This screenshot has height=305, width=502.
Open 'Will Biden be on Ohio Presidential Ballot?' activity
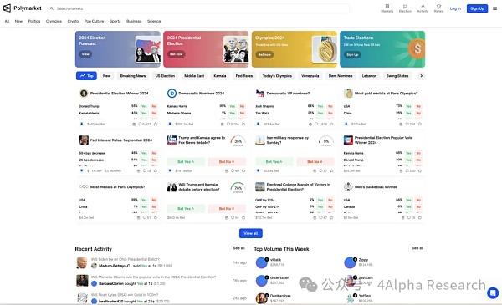125,259
